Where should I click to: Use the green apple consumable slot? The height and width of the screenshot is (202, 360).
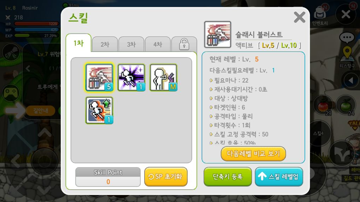pos(346,106)
